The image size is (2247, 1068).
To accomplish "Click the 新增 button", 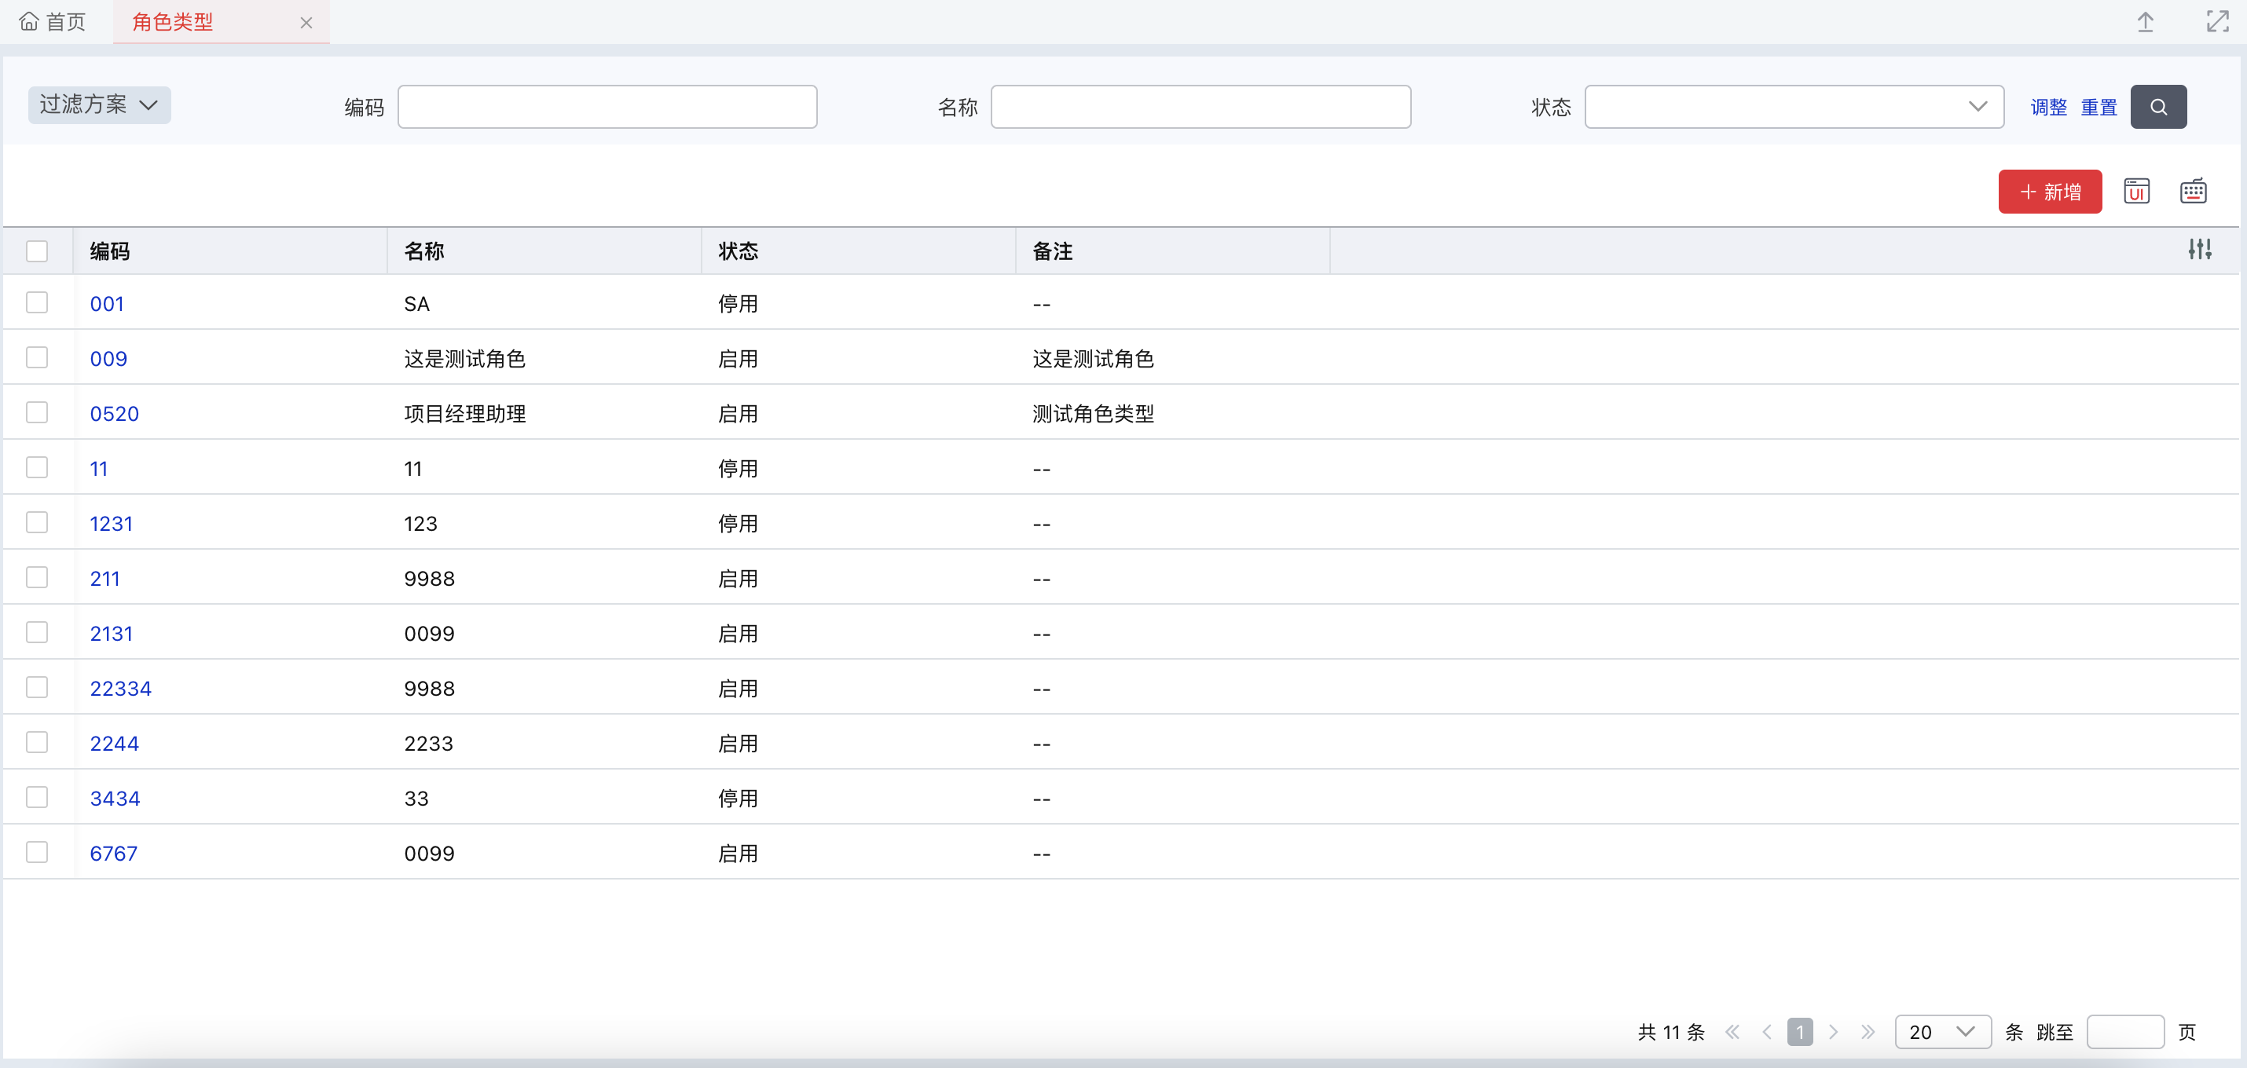I will pos(2050,191).
